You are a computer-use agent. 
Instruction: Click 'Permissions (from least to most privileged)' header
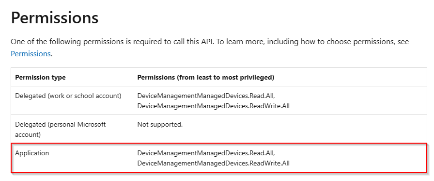[206, 77]
